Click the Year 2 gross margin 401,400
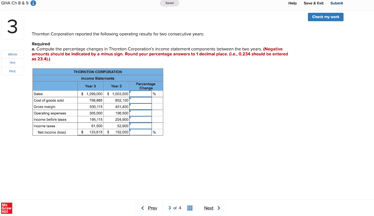The image size is (374, 216). click(122, 107)
